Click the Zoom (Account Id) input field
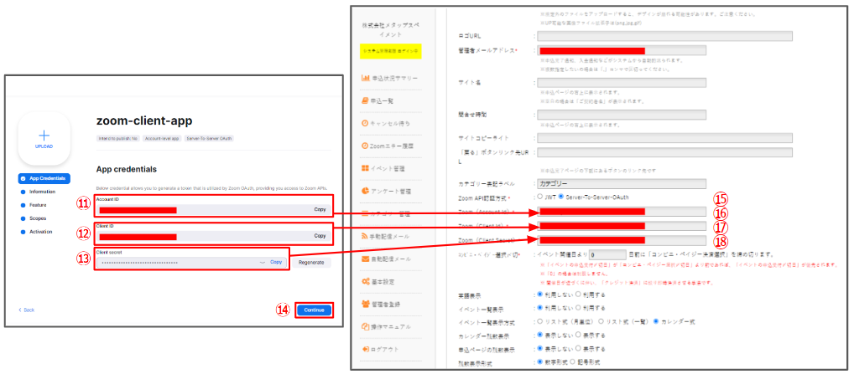 coord(622,212)
